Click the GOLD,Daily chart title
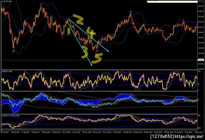This screenshot has width=205, height=140. point(8,1)
